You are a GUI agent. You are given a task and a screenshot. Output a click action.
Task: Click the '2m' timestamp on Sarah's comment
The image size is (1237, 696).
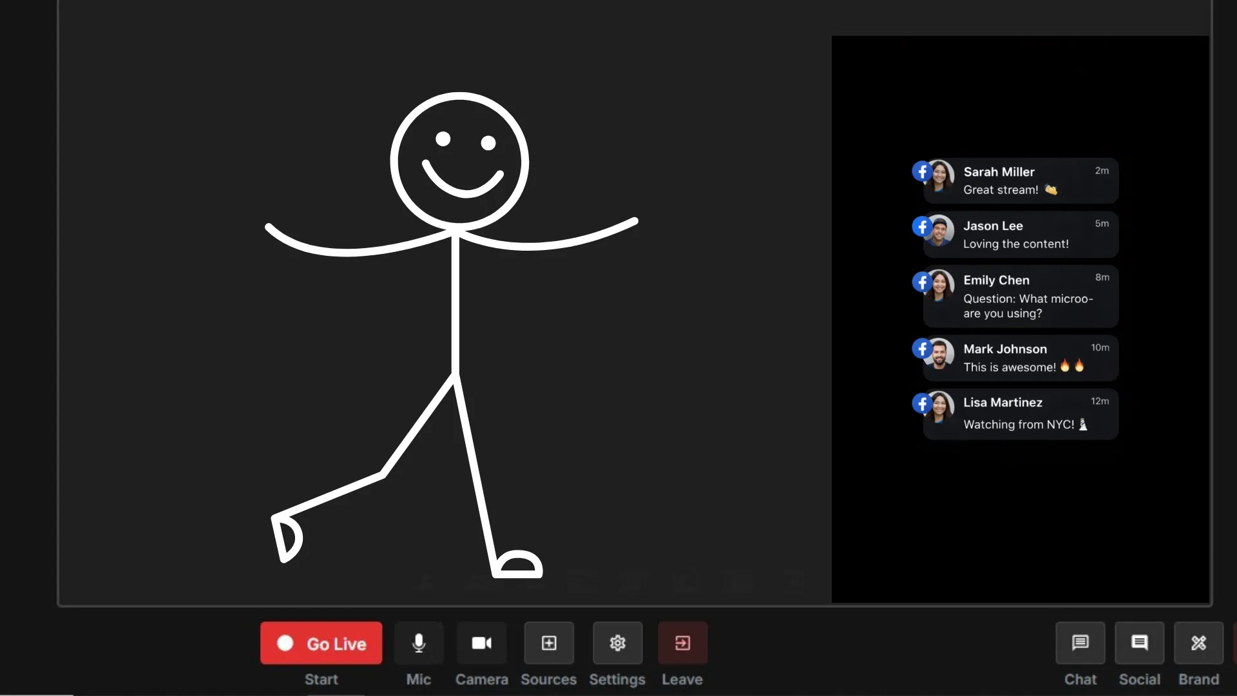(x=1102, y=171)
